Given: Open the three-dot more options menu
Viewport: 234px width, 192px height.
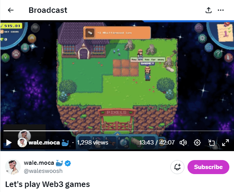Looking at the screenshot, I should point(221,10).
